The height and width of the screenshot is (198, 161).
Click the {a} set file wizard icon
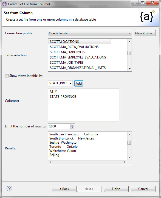147,16
